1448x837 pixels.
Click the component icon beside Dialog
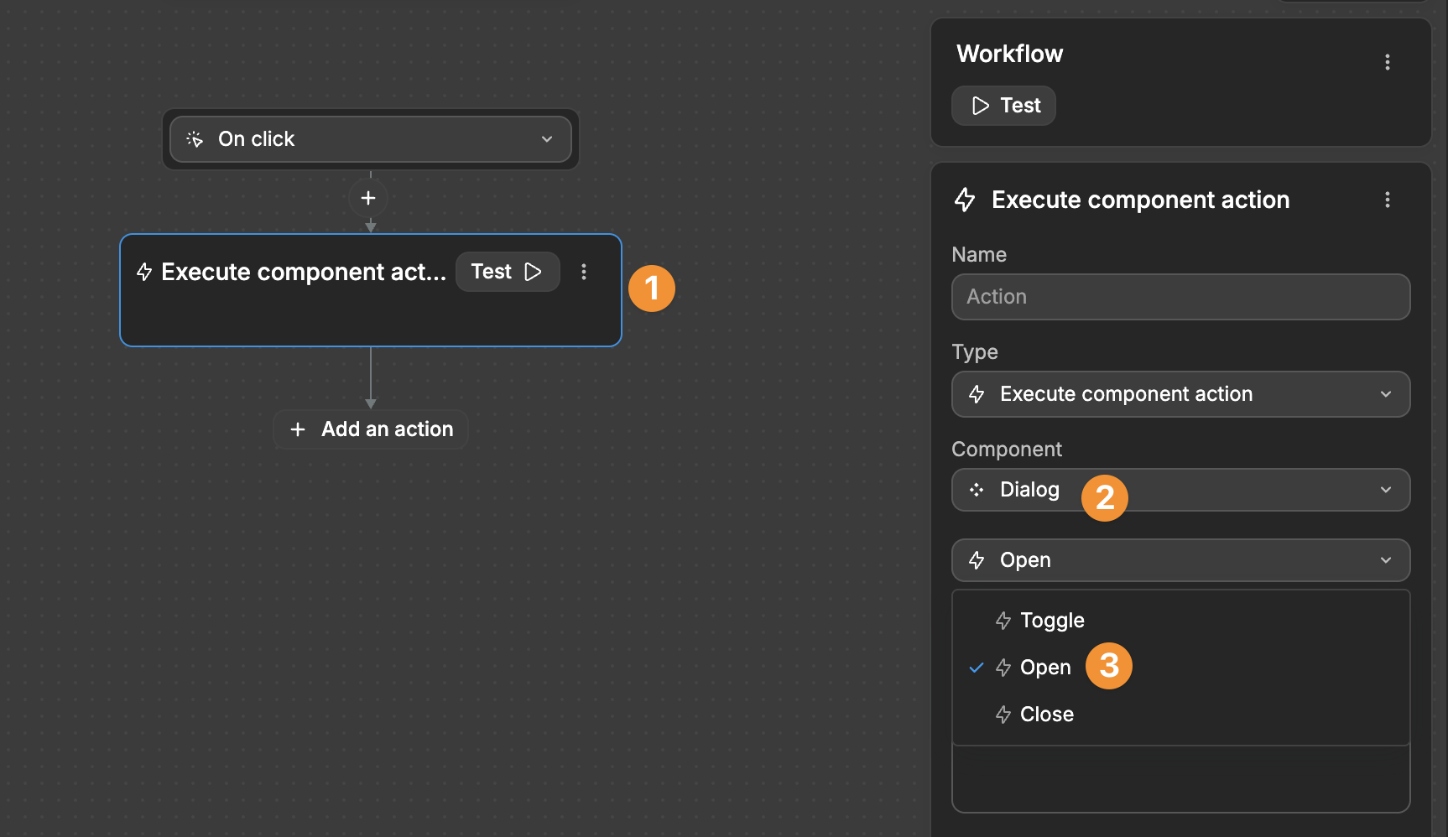point(977,490)
